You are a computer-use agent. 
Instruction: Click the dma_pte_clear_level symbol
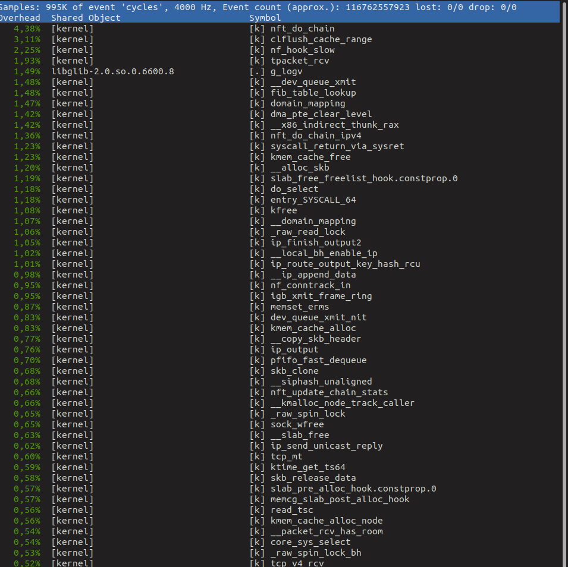(x=321, y=114)
